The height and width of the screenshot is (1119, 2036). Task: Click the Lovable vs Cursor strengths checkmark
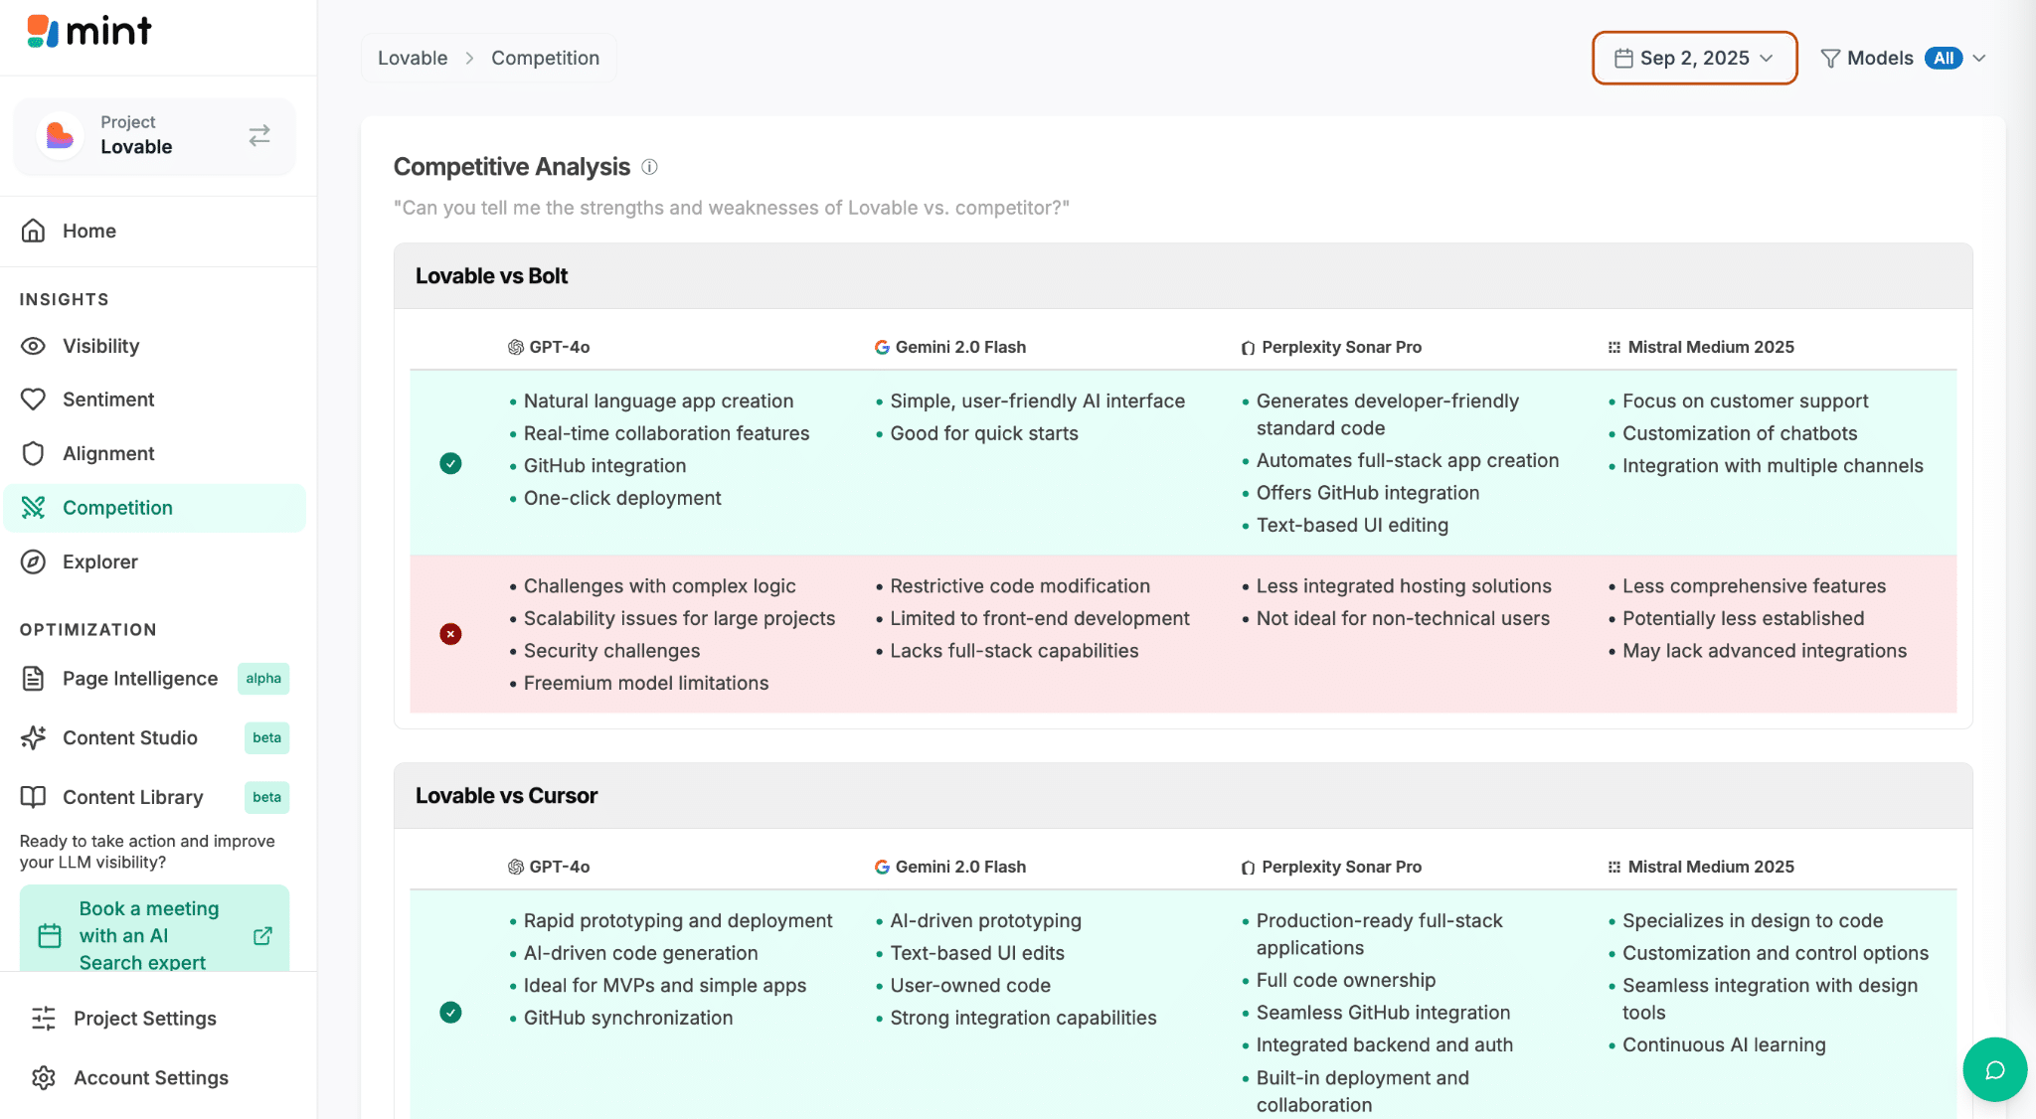(x=450, y=1013)
